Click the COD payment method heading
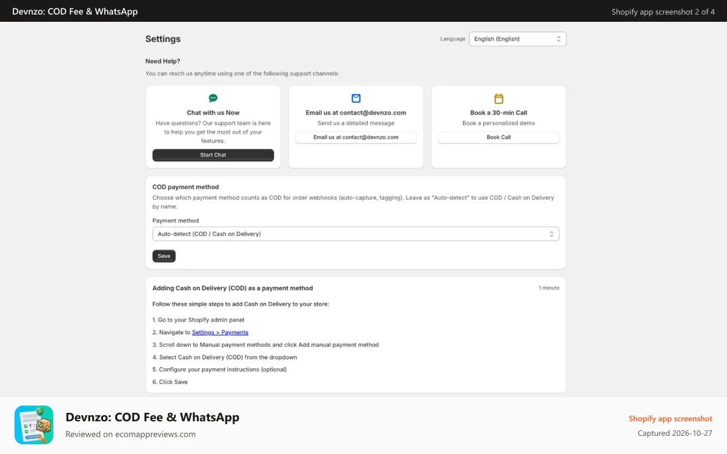The width and height of the screenshot is (727, 454). 185,187
